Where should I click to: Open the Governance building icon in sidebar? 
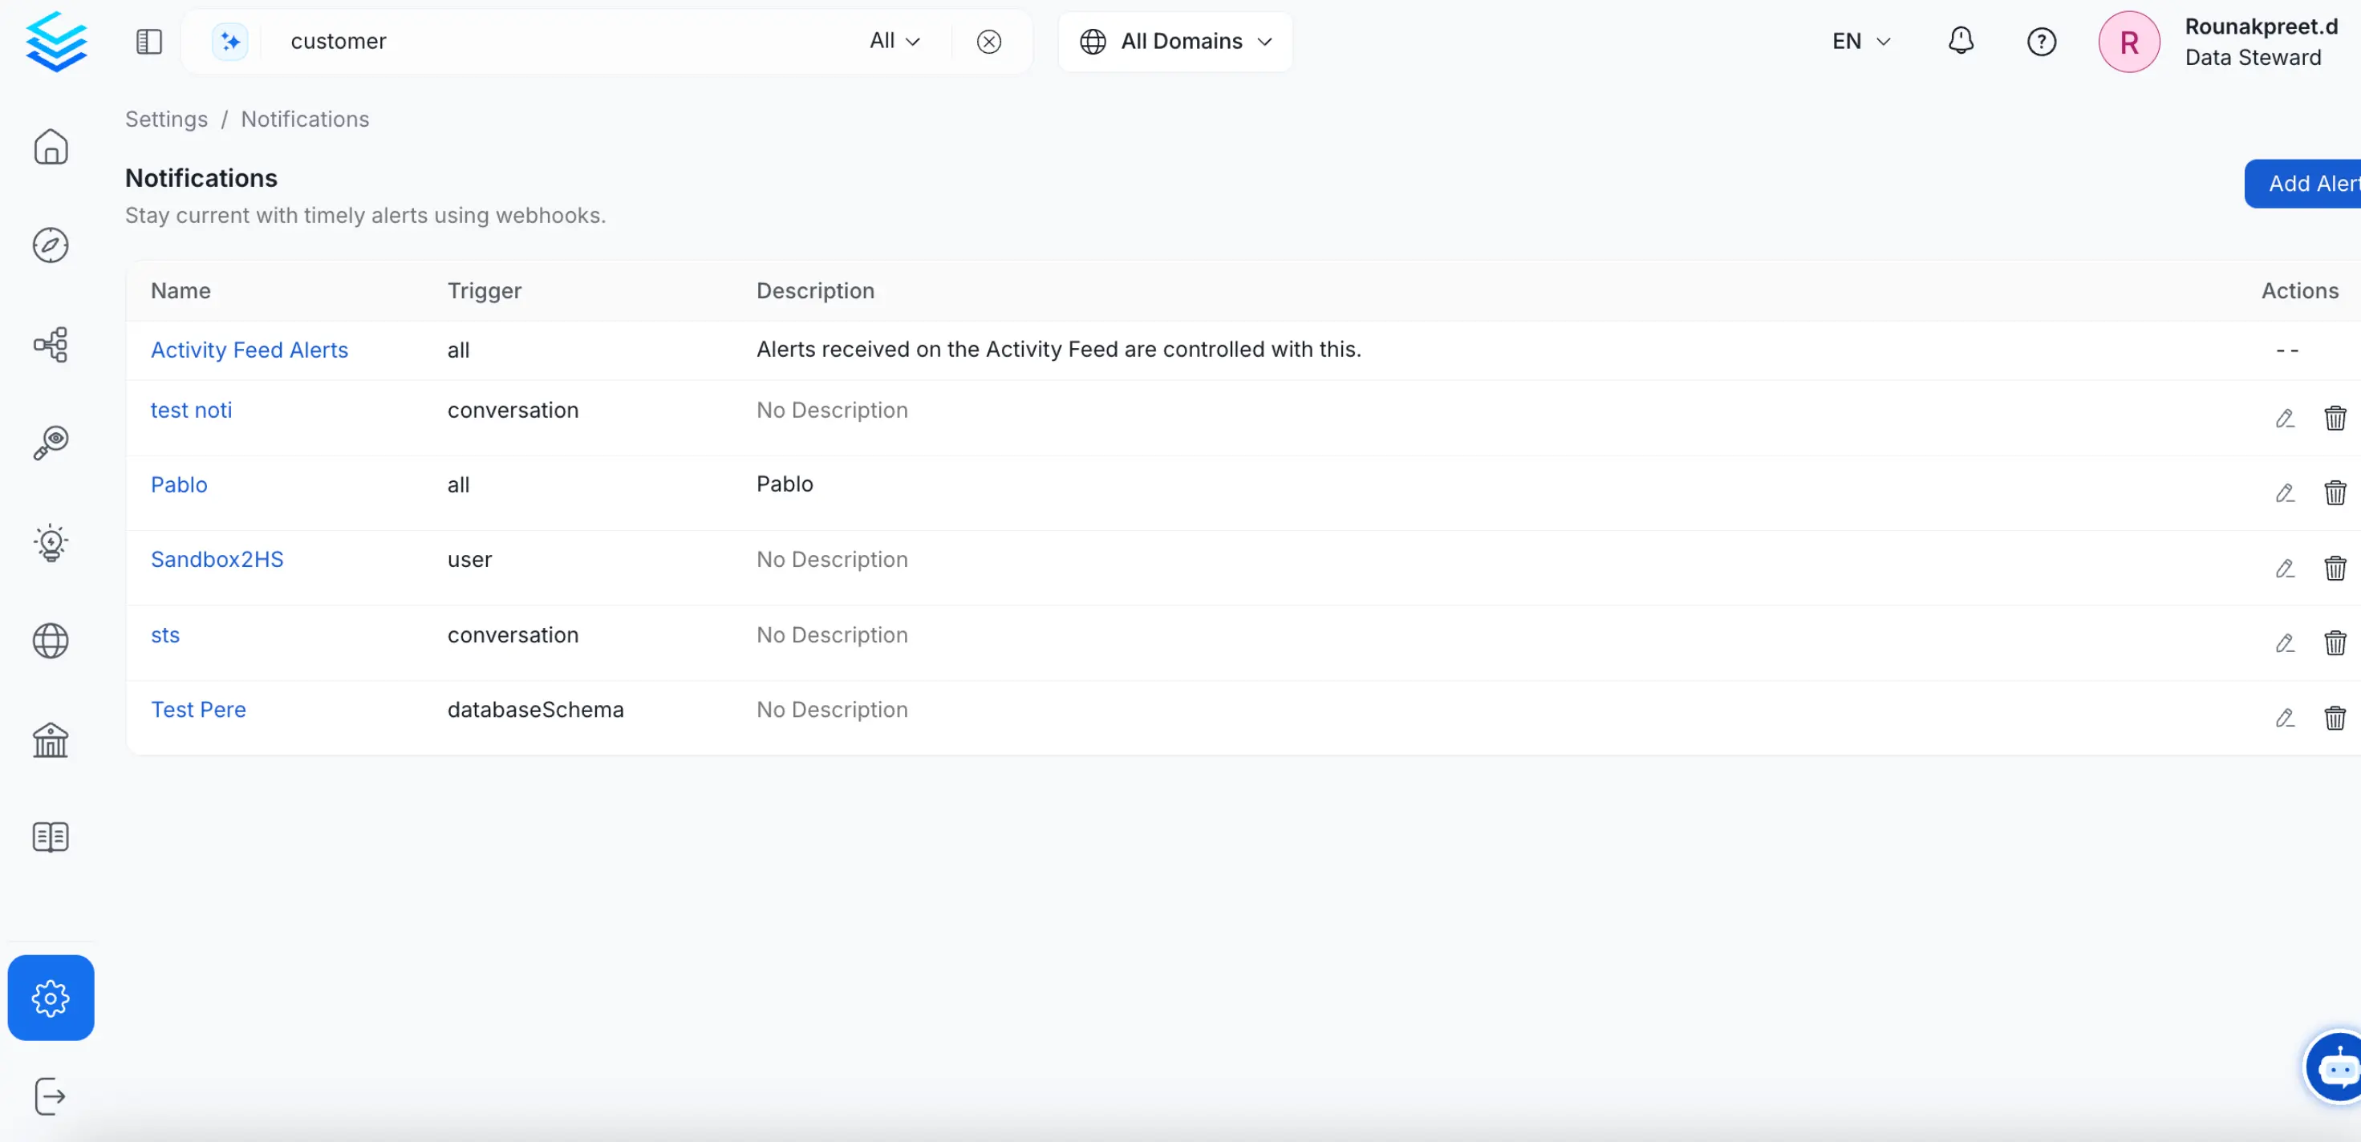point(51,739)
